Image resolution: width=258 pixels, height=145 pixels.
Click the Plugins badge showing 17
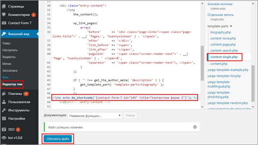pyautogui.click(x=26, y=94)
